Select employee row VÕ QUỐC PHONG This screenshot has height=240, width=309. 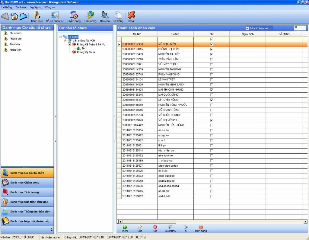click(x=212, y=115)
